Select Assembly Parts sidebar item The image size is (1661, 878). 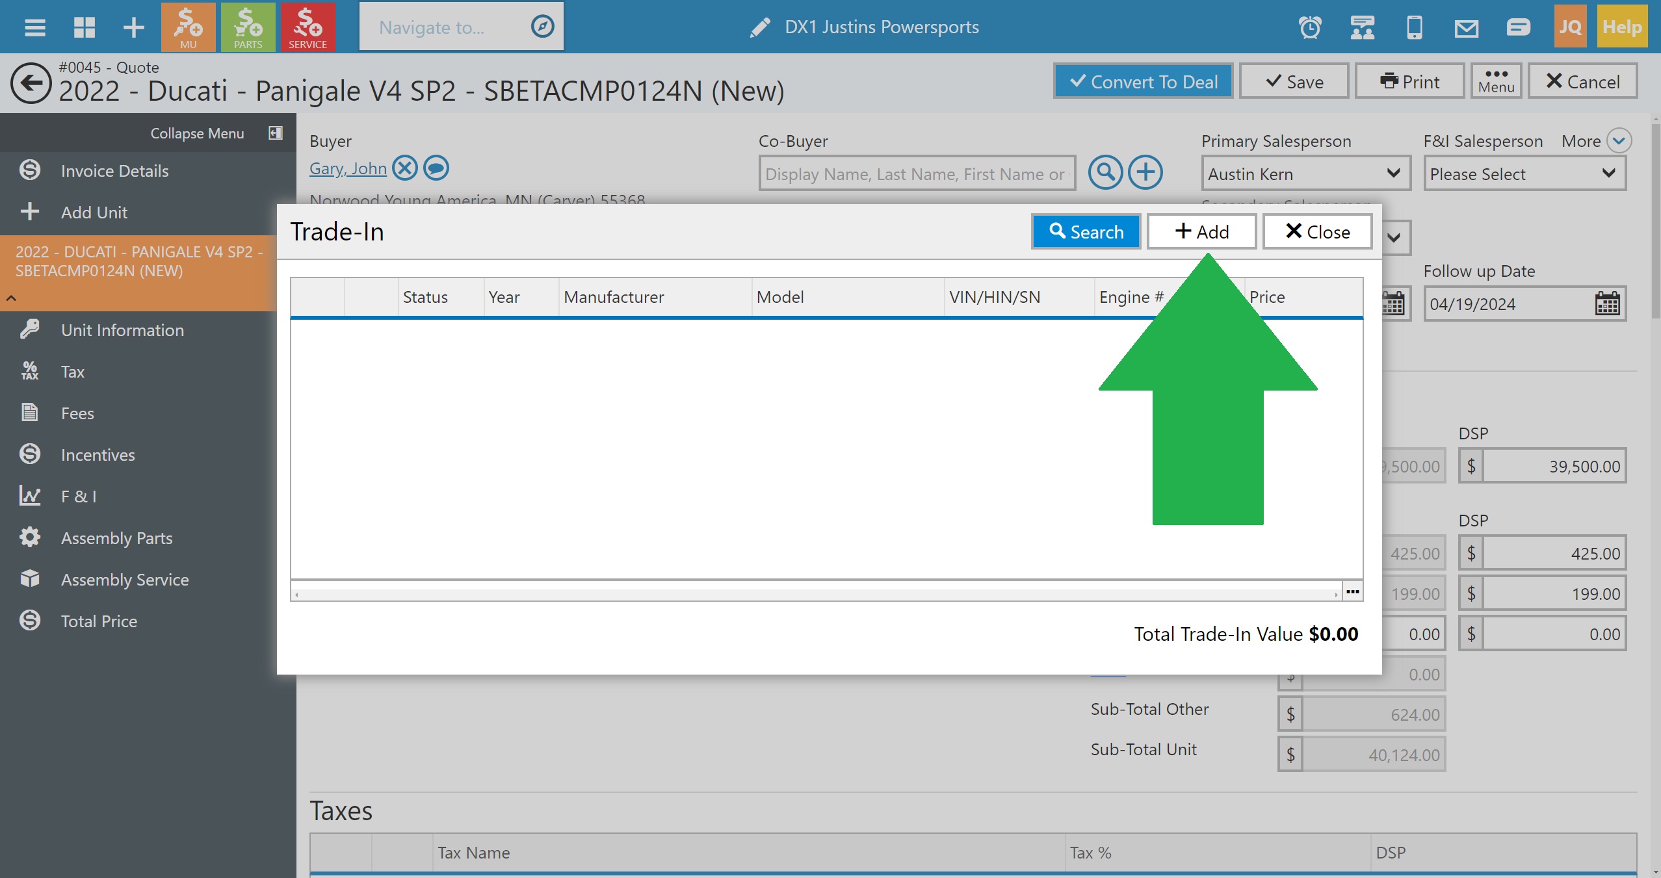tap(116, 538)
